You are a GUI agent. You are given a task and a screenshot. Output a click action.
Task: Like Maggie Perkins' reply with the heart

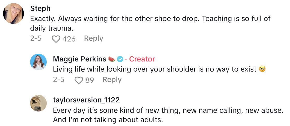[x=79, y=80]
